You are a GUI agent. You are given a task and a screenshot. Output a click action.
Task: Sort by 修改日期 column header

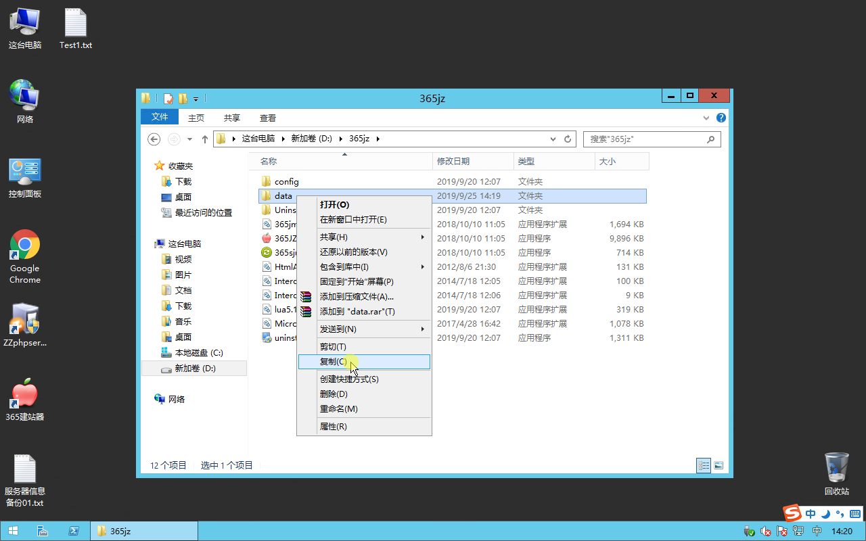click(x=473, y=162)
